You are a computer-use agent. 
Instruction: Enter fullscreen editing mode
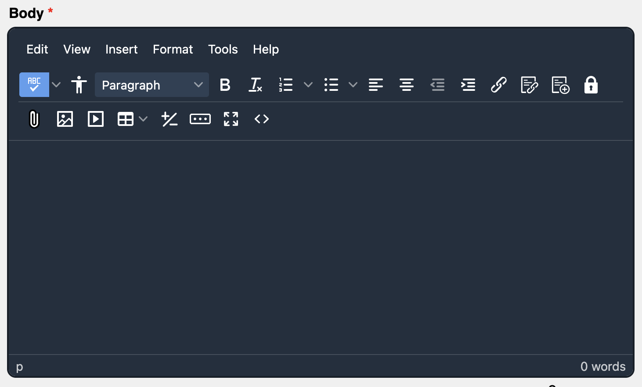(231, 118)
